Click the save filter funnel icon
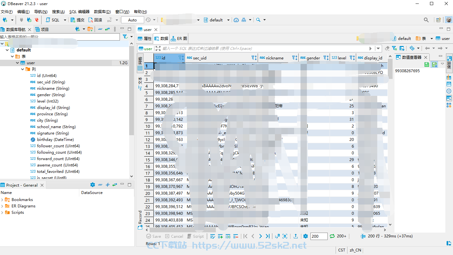 pyautogui.click(x=394, y=48)
